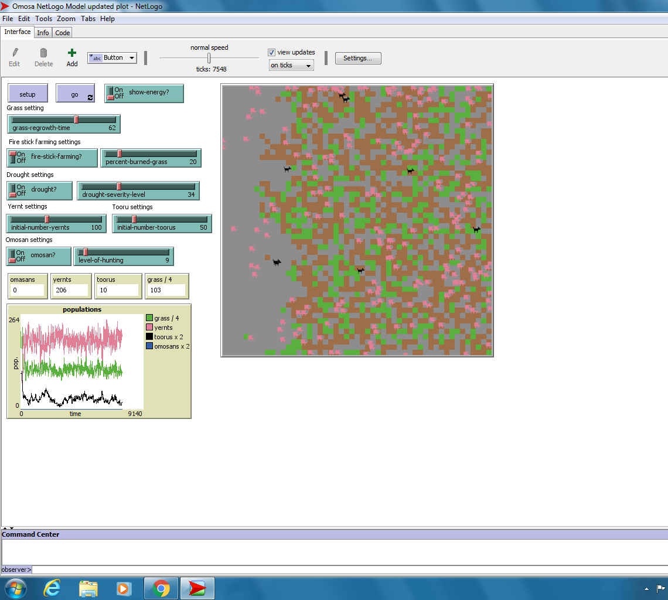Screen dimensions: 668x600
Task: Click the percent-burned-grass slider
Action: click(151, 158)
